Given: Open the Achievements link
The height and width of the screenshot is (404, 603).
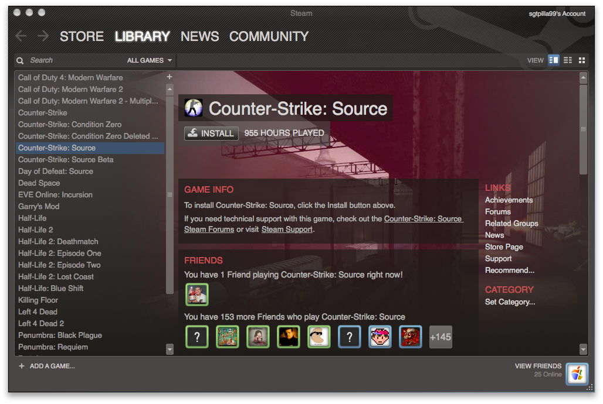Looking at the screenshot, I should 509,200.
